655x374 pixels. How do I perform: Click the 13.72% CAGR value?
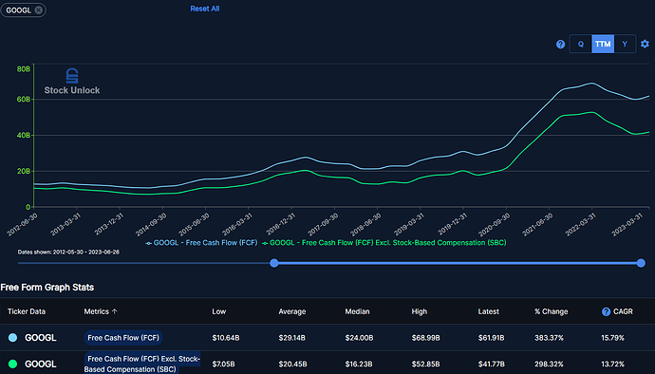pos(613,364)
